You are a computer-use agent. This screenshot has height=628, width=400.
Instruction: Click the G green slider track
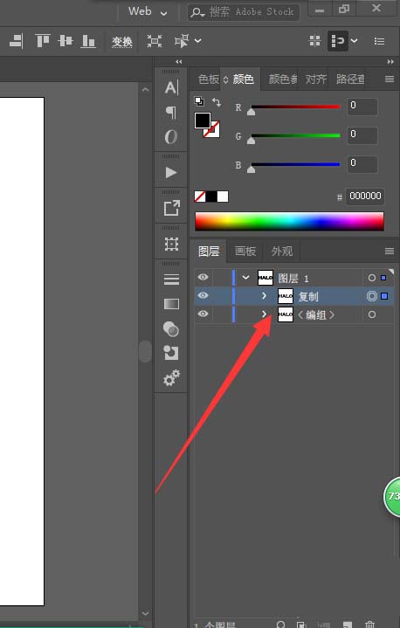coord(295,135)
